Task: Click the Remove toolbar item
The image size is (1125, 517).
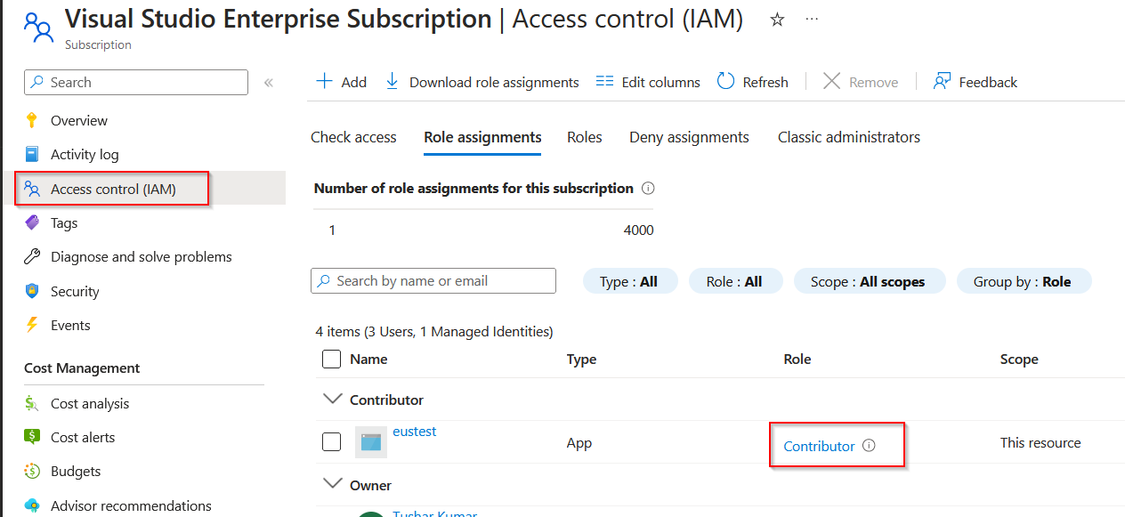Action: (x=861, y=82)
